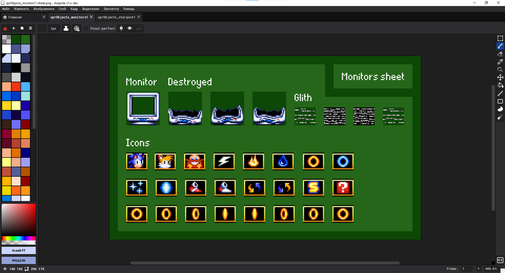Click the Tails face icon on canvas
Screen dimensions: 505x273
point(165,161)
